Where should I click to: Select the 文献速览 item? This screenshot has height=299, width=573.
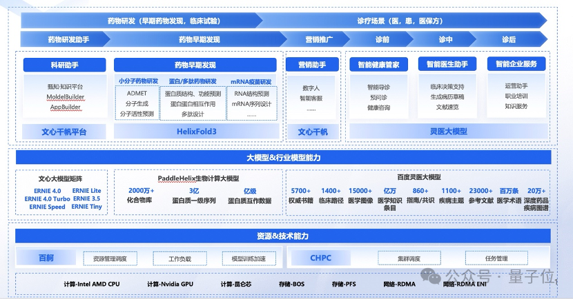click(x=447, y=107)
